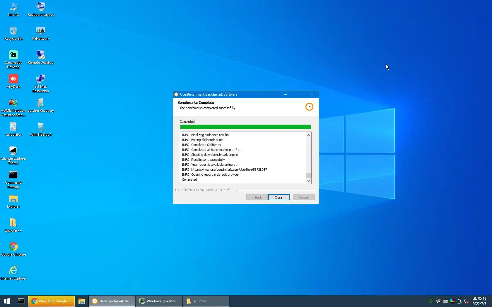Click the UserBenchmark title bar icon
Image resolution: width=492 pixels, height=307 pixels.
pos(176,94)
